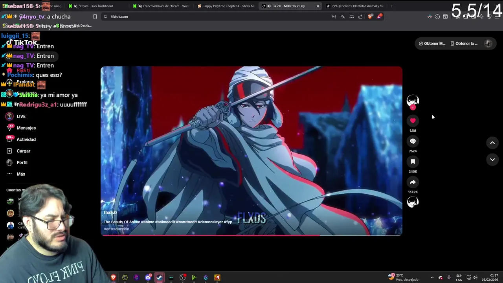Open the browser extensions puzzle icon
Image resolution: width=503 pixels, height=283 pixels.
point(437,17)
